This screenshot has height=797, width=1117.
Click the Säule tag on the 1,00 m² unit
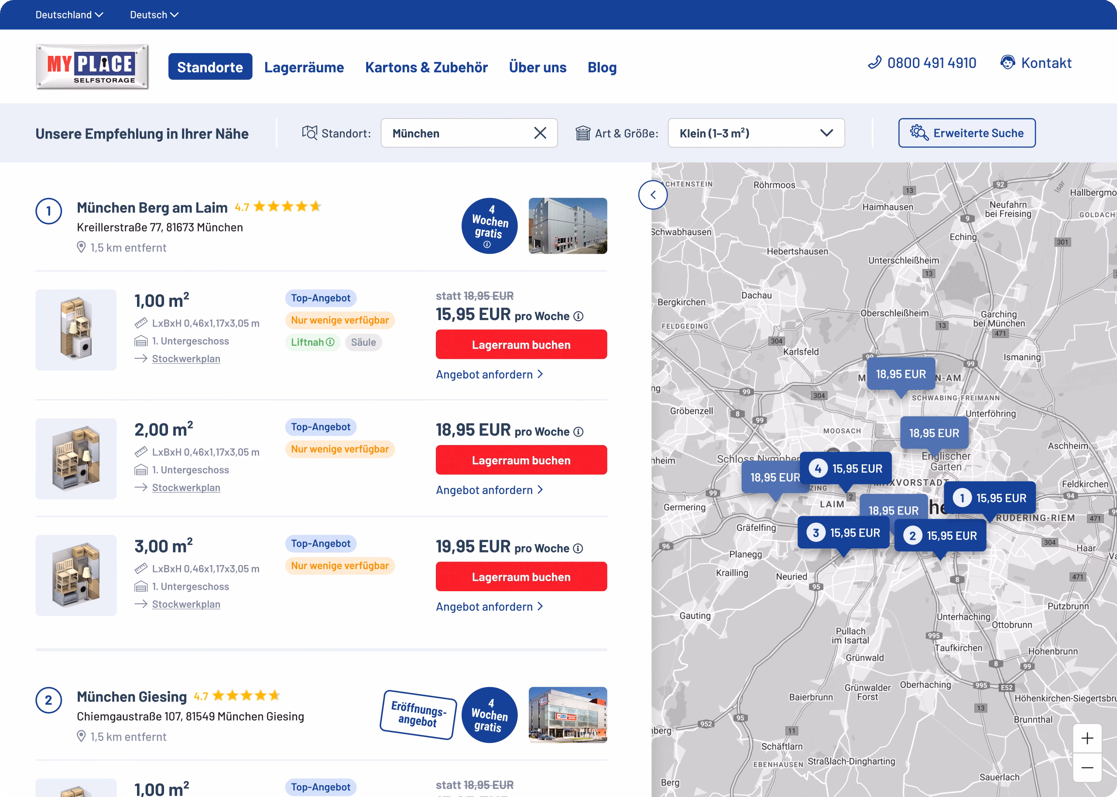pos(363,342)
